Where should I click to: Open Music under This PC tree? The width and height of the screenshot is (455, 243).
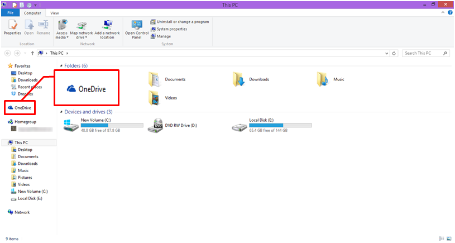pyautogui.click(x=20, y=171)
